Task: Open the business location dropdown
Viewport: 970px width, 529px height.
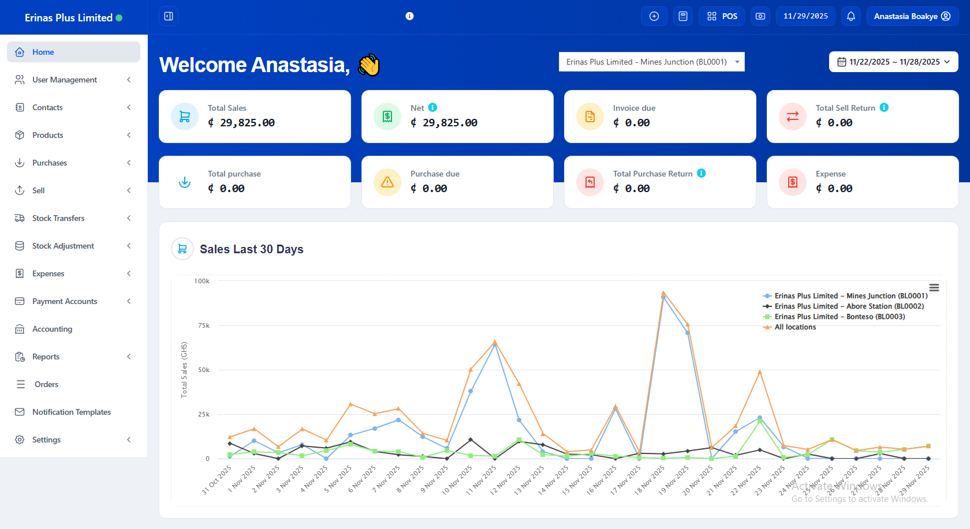Action: (x=651, y=62)
